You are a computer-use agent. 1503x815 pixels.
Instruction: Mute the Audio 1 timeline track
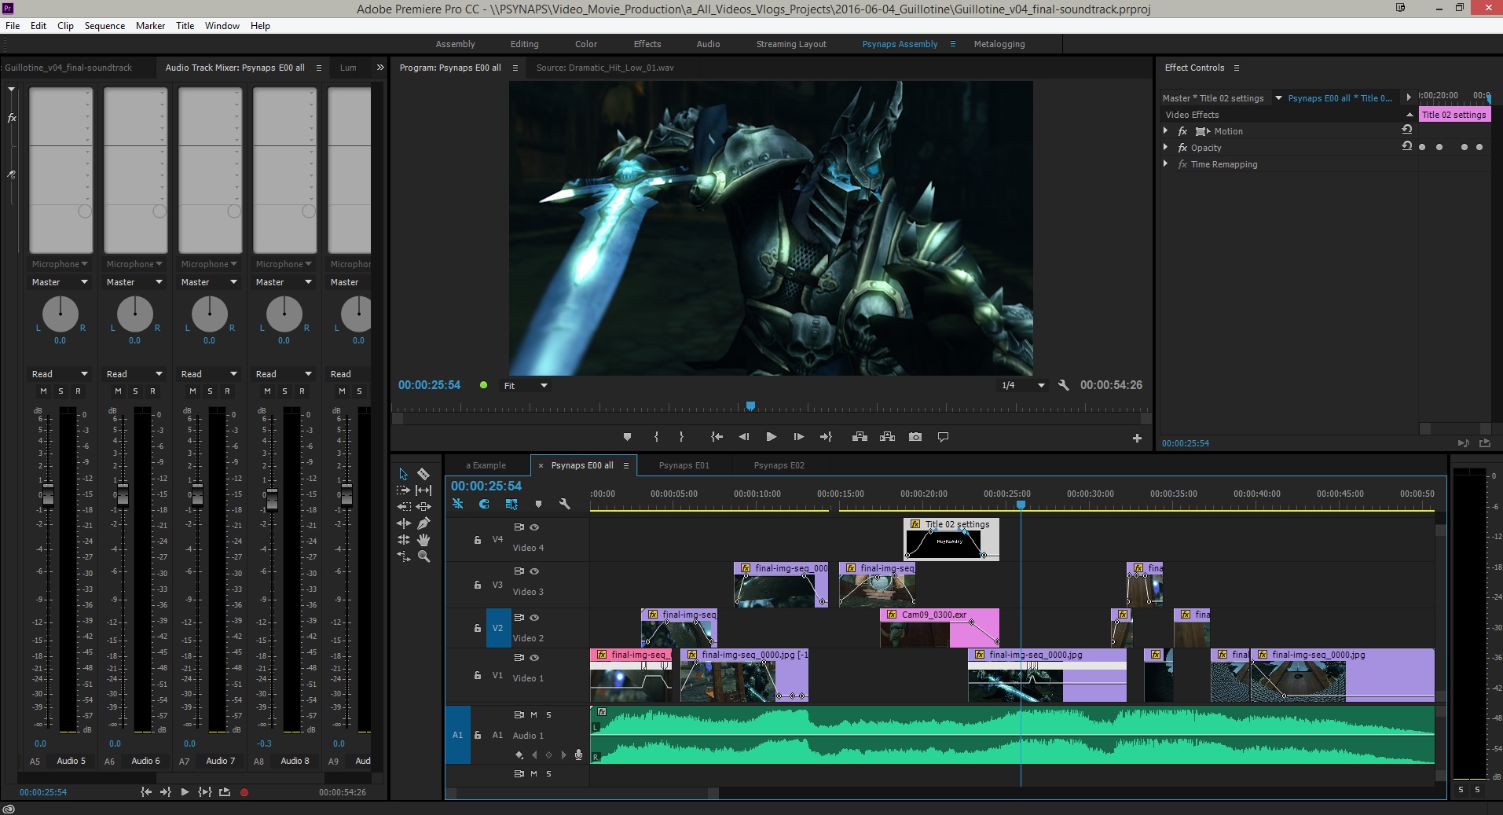533,715
